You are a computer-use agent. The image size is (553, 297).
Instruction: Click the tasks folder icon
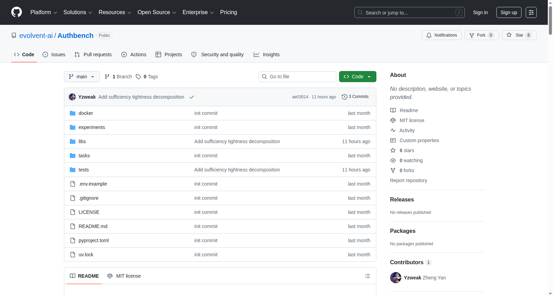(x=73, y=156)
